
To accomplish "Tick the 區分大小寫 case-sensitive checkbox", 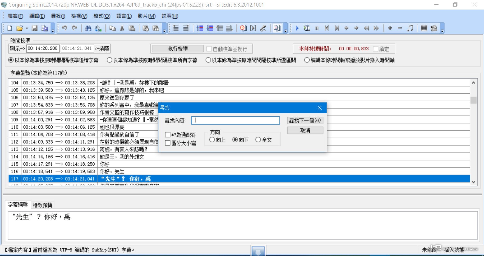I will tap(168, 143).
